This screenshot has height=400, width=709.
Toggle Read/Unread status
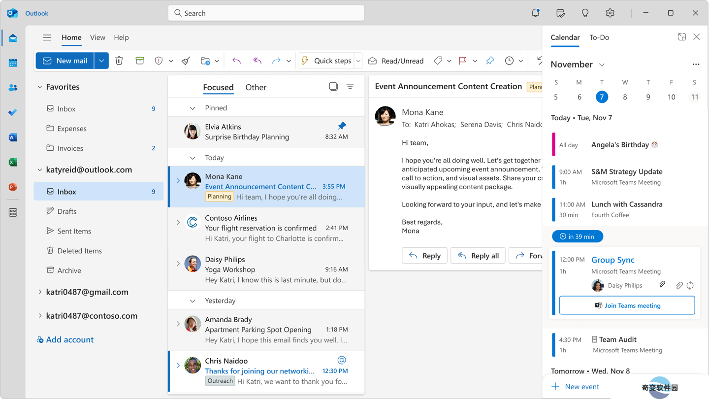[396, 61]
